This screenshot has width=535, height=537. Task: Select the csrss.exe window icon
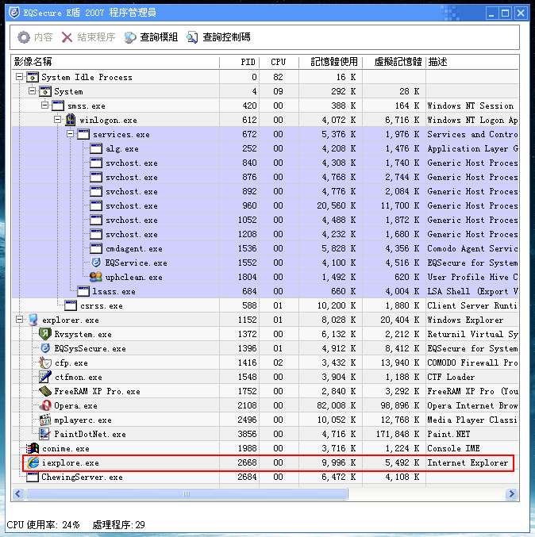[x=71, y=305]
